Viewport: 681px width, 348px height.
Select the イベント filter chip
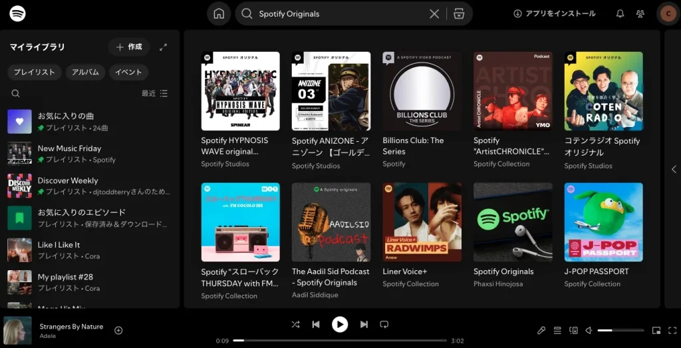(x=128, y=72)
